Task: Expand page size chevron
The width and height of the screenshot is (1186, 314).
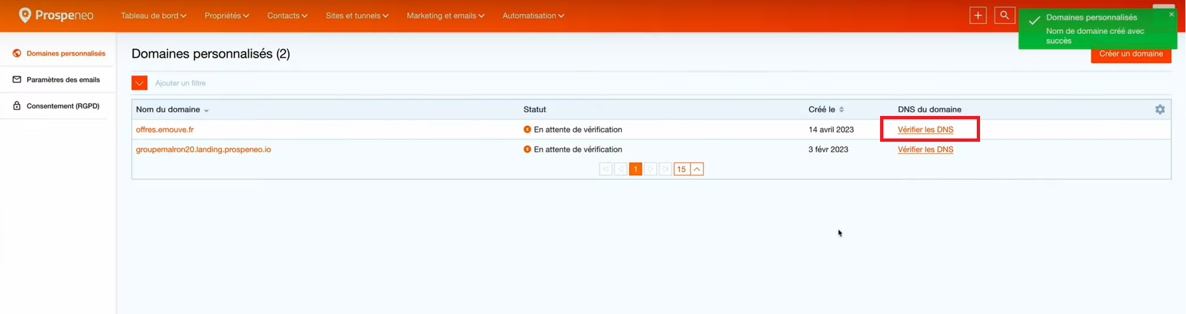Action: [x=697, y=169]
